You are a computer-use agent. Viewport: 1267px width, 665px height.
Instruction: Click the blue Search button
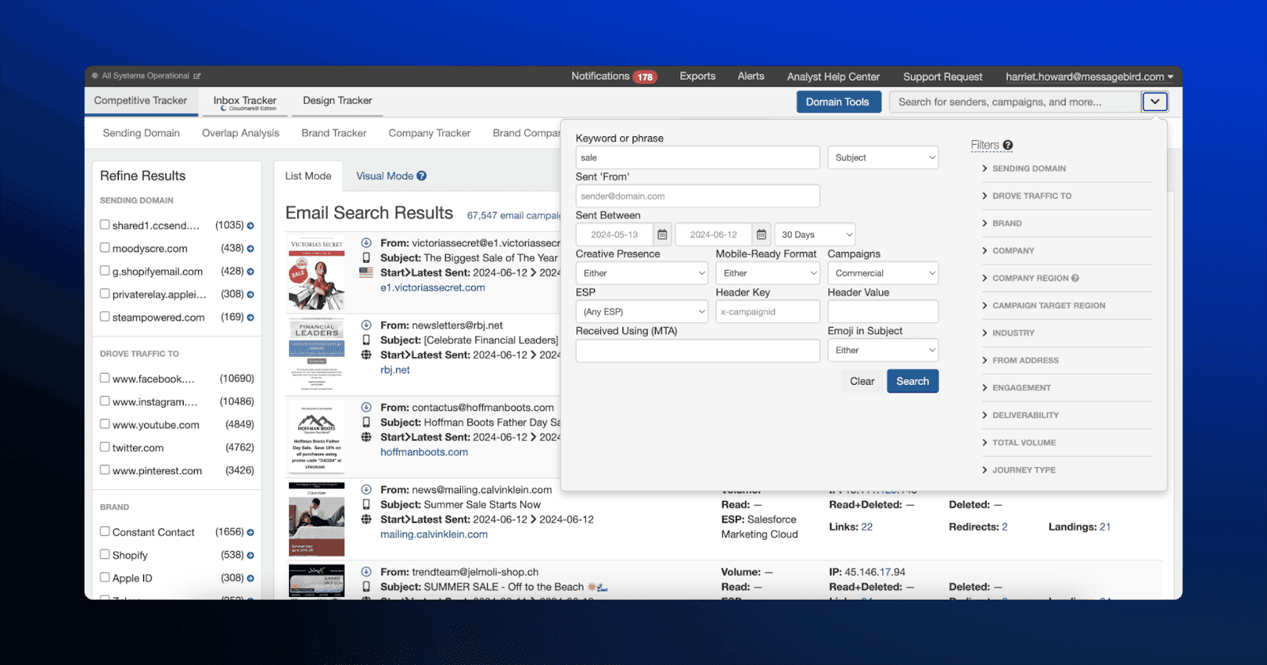912,381
